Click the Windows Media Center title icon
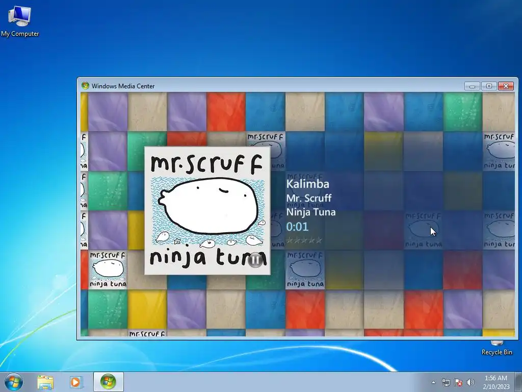Image resolution: width=522 pixels, height=392 pixels. [x=85, y=86]
